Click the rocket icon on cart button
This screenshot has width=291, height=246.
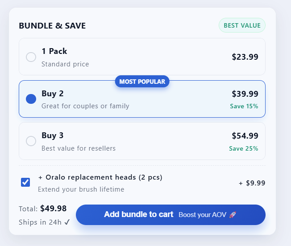pyautogui.click(x=233, y=215)
